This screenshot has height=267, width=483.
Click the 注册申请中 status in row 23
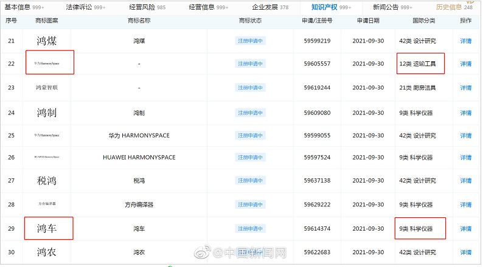(250, 87)
